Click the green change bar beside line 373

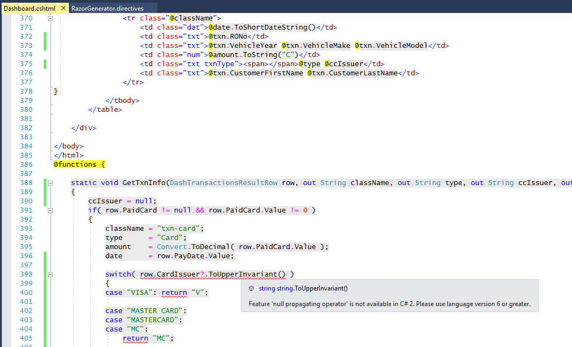45,45
